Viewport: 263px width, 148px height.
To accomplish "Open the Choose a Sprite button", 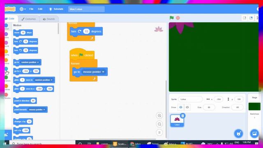I will point(238,134).
